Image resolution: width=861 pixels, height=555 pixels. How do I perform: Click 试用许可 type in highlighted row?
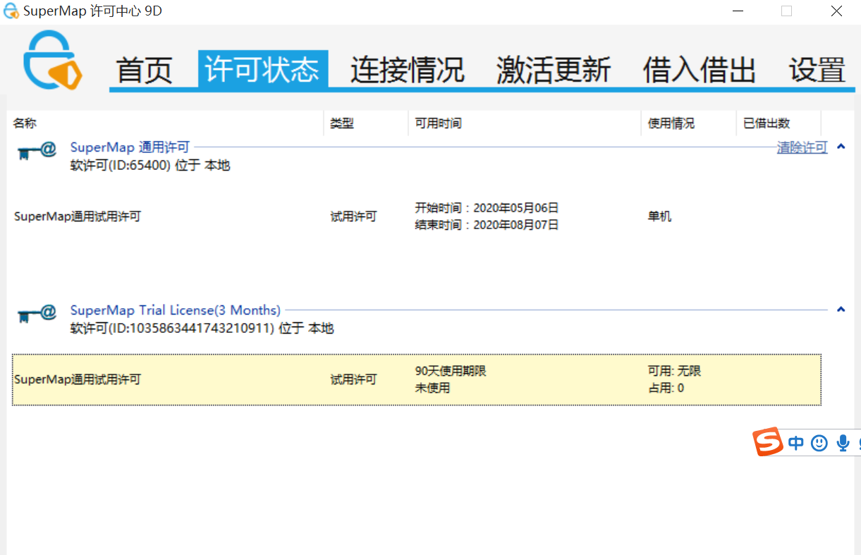point(353,379)
